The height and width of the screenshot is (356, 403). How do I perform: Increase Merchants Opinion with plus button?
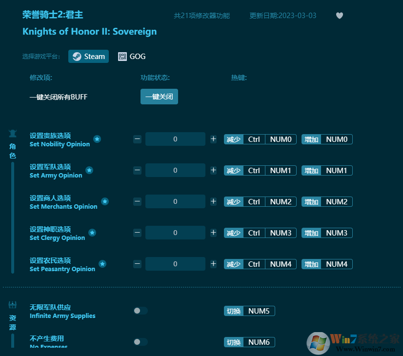[213, 201]
